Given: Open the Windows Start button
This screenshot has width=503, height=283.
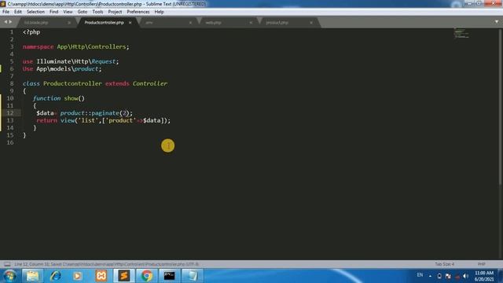Looking at the screenshot, I should [x=9, y=276].
